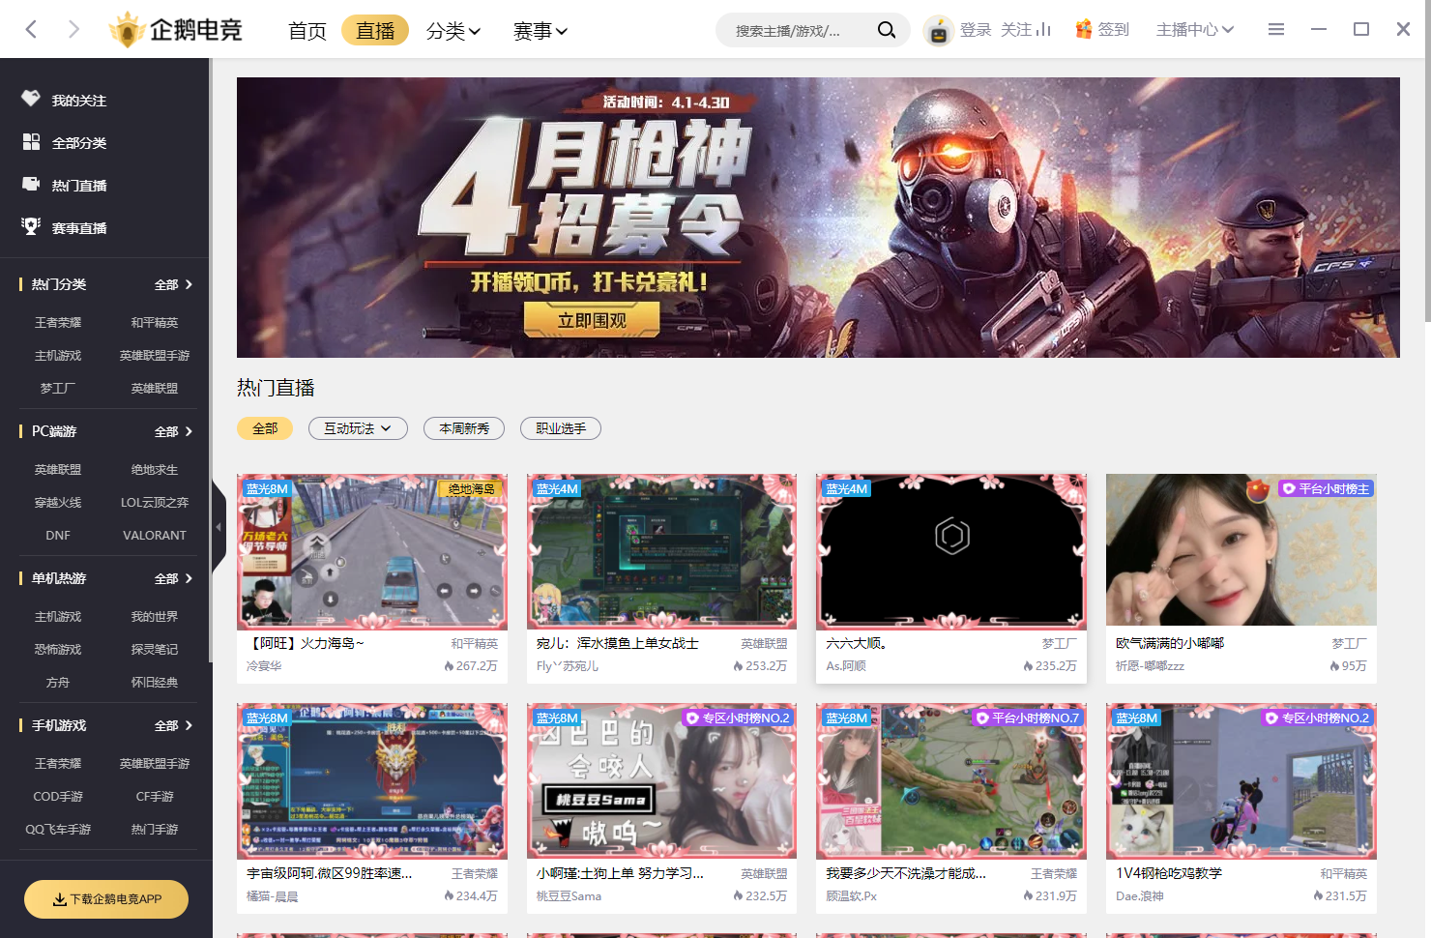Click the vertical scrollbar on the right
The image size is (1431, 938).
tap(1427, 190)
